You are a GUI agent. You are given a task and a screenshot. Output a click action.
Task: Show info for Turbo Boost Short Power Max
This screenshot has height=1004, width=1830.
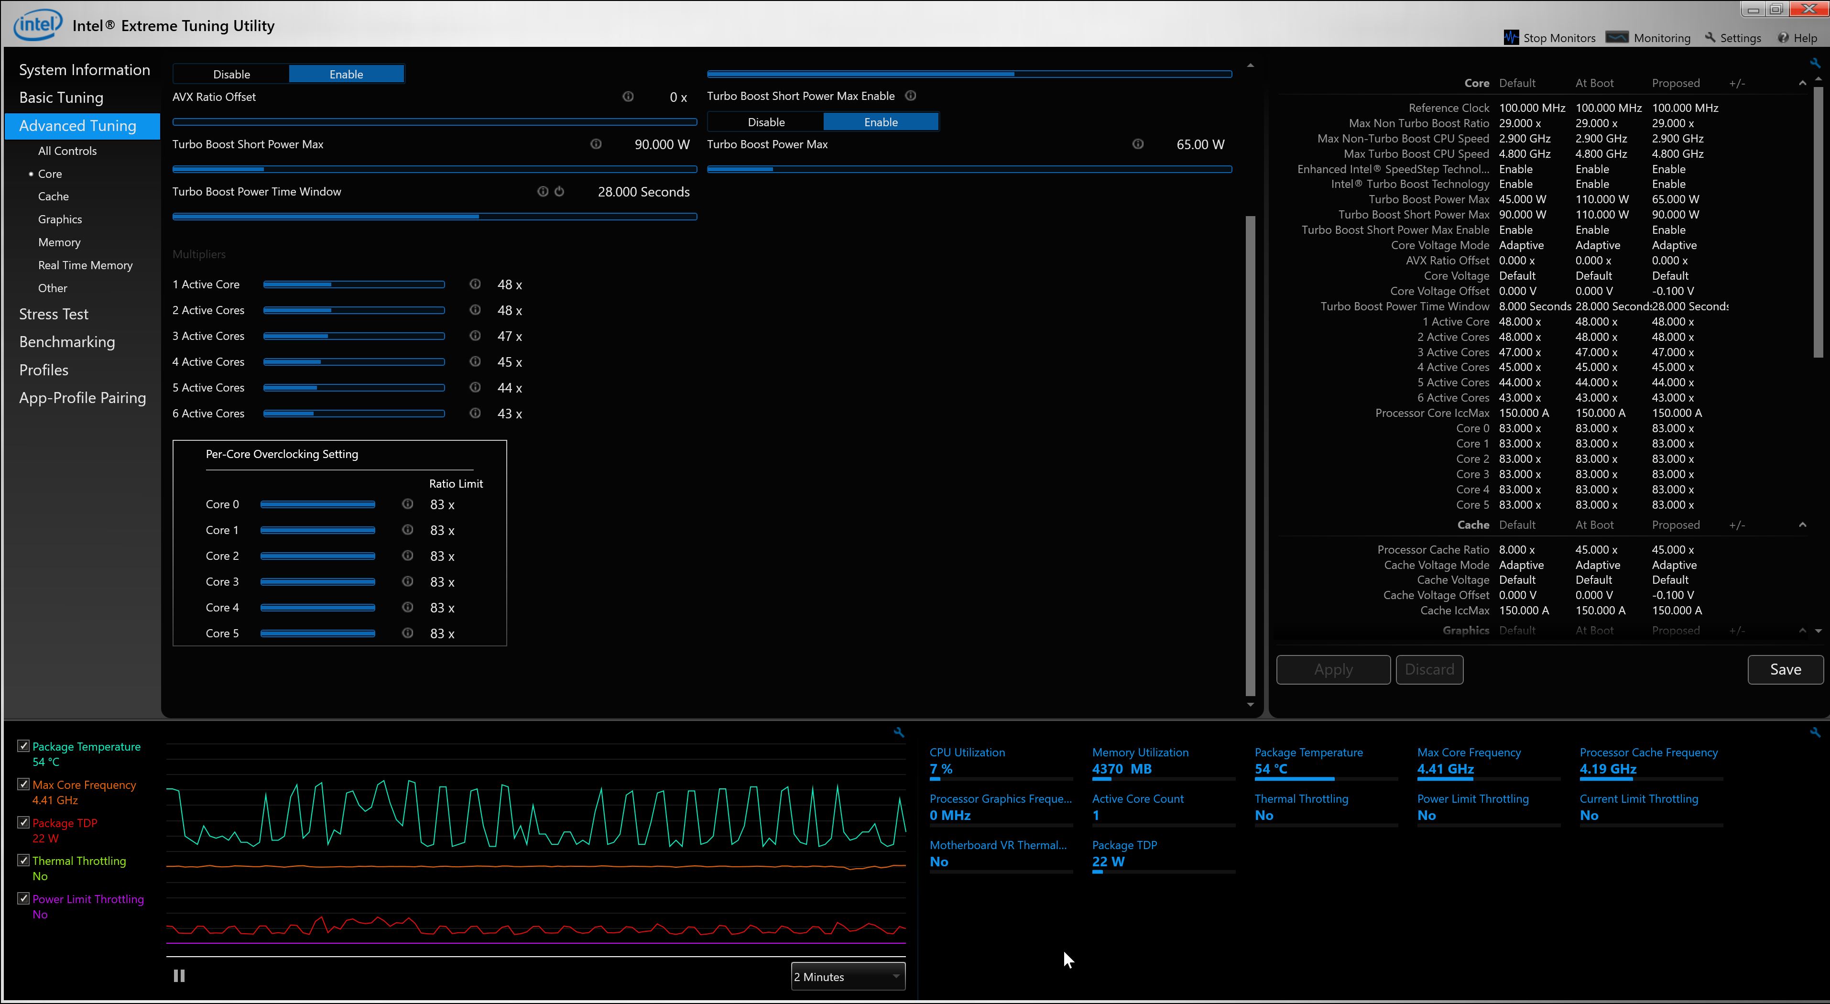[596, 143]
